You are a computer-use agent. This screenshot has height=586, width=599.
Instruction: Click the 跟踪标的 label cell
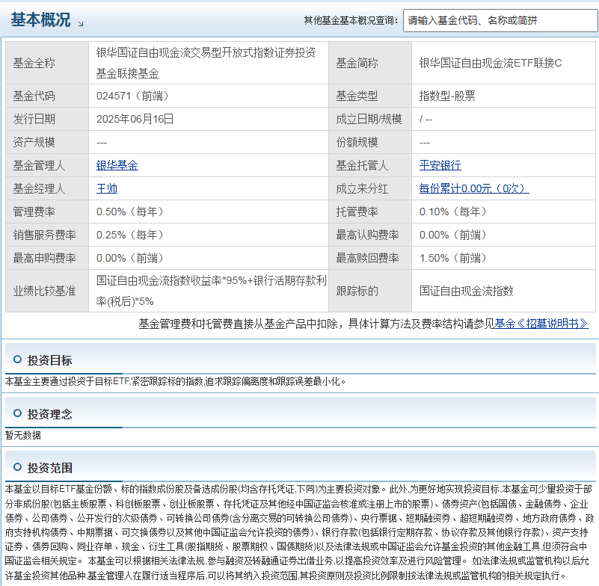[370, 292]
